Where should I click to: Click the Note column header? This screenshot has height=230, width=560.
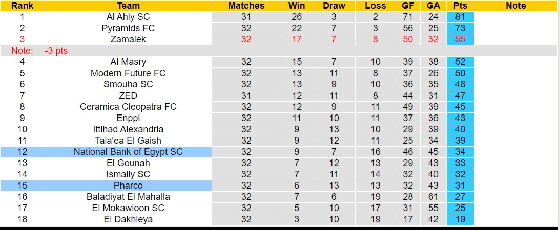click(515, 6)
